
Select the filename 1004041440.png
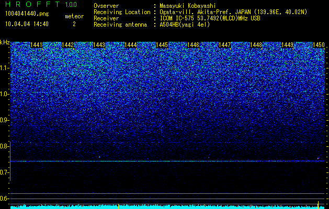[x=27, y=14]
